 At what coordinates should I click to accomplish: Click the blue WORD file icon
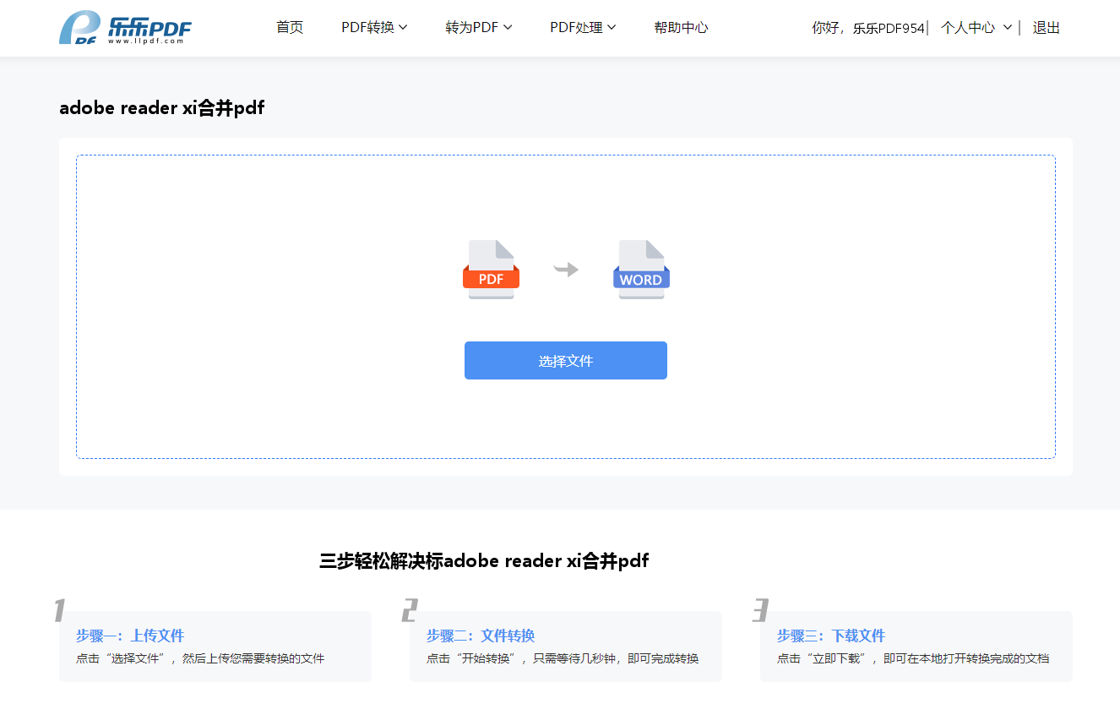[x=641, y=270]
